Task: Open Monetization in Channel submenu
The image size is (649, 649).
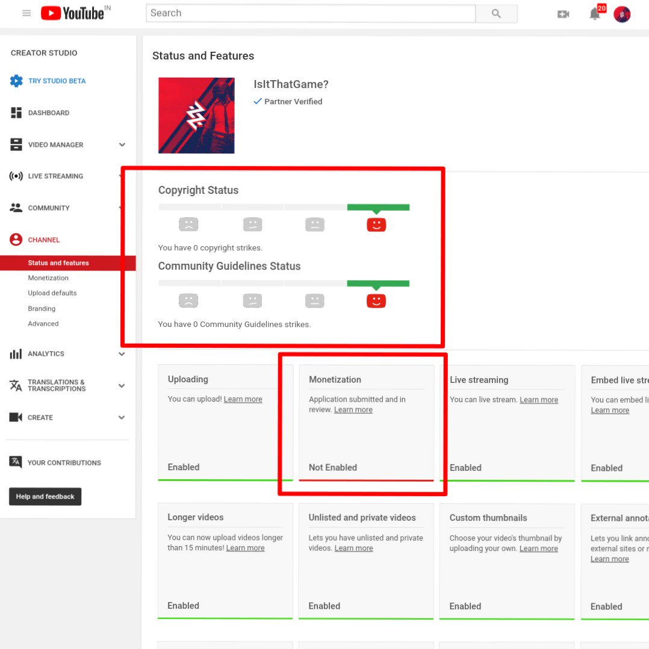Action: point(48,278)
